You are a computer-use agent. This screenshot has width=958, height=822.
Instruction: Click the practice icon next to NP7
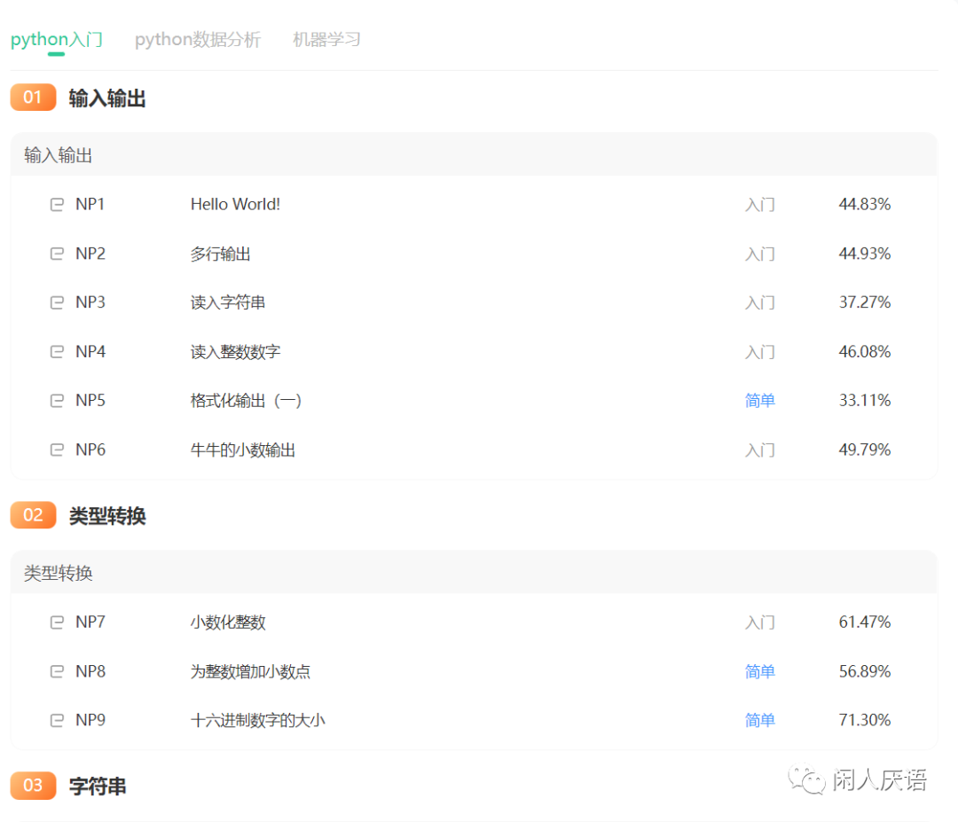(56, 622)
